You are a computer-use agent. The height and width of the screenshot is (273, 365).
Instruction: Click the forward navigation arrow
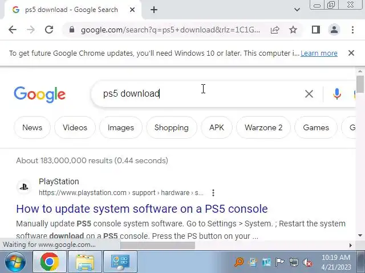(x=30, y=30)
